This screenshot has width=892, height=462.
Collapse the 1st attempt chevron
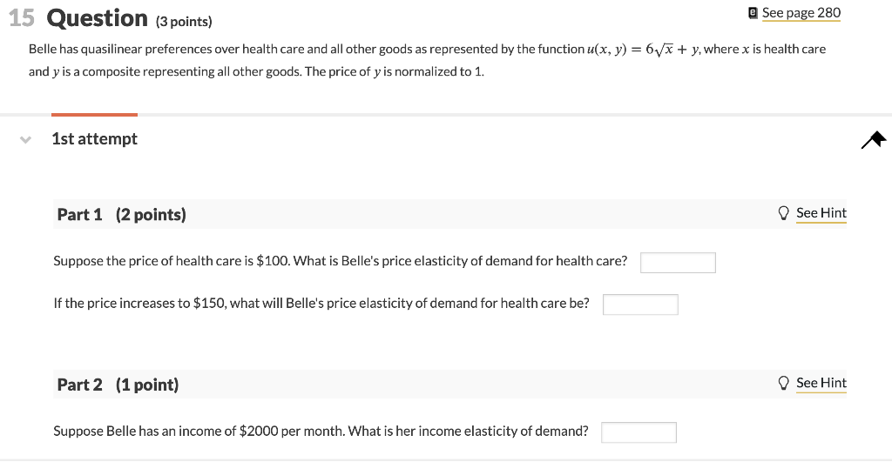(25, 139)
